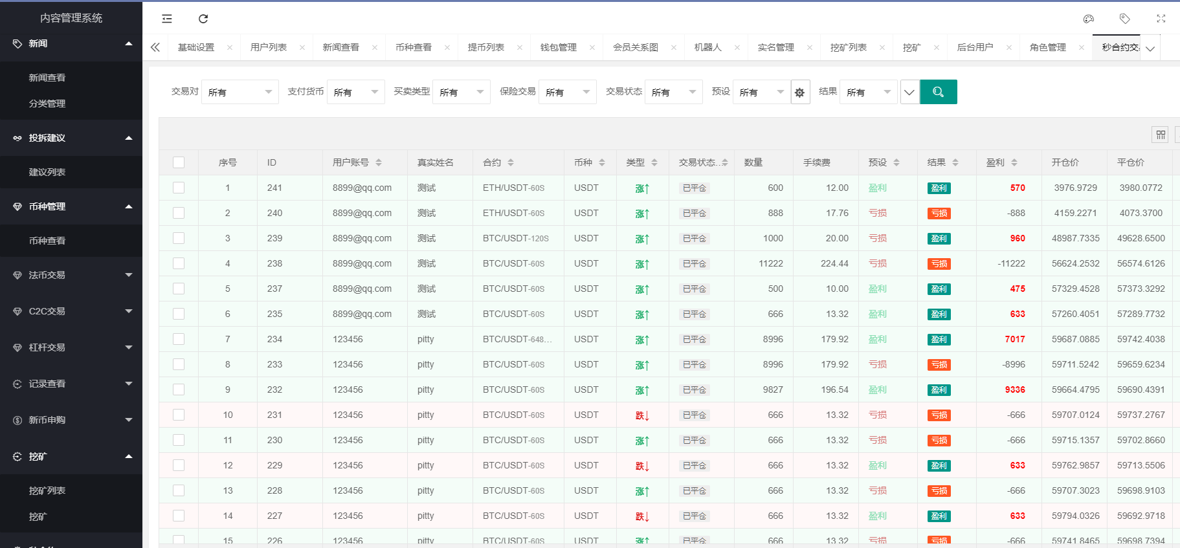Sort by 类型 column arrows
The image size is (1180, 548).
pyautogui.click(x=654, y=162)
